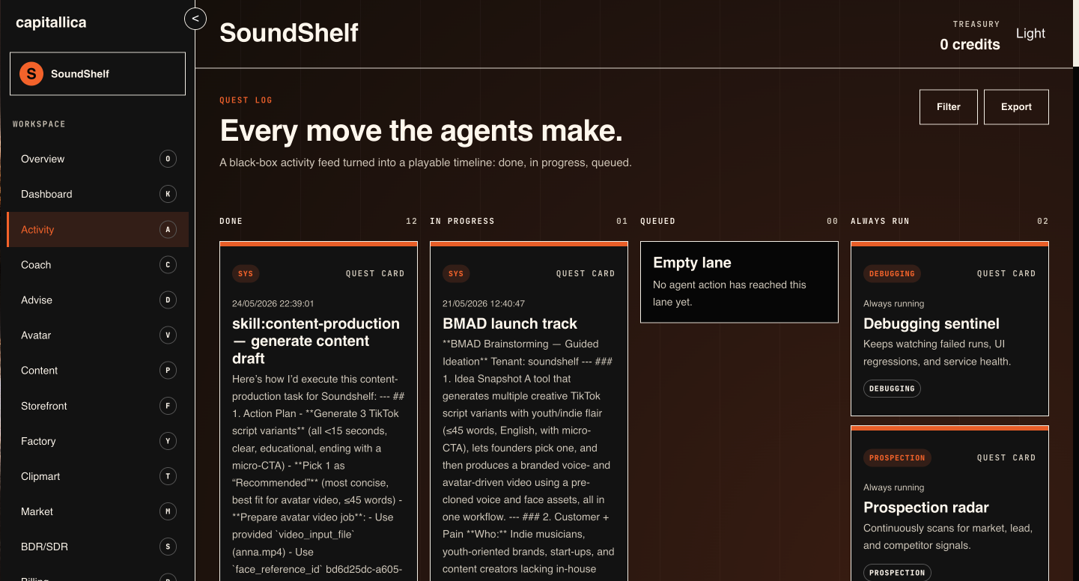Click the Done lane count 12

pos(411,222)
